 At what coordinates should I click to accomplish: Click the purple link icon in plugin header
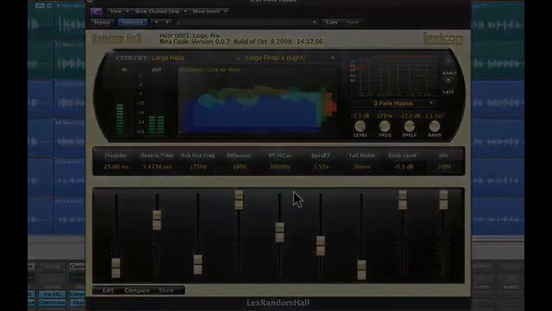point(96,11)
